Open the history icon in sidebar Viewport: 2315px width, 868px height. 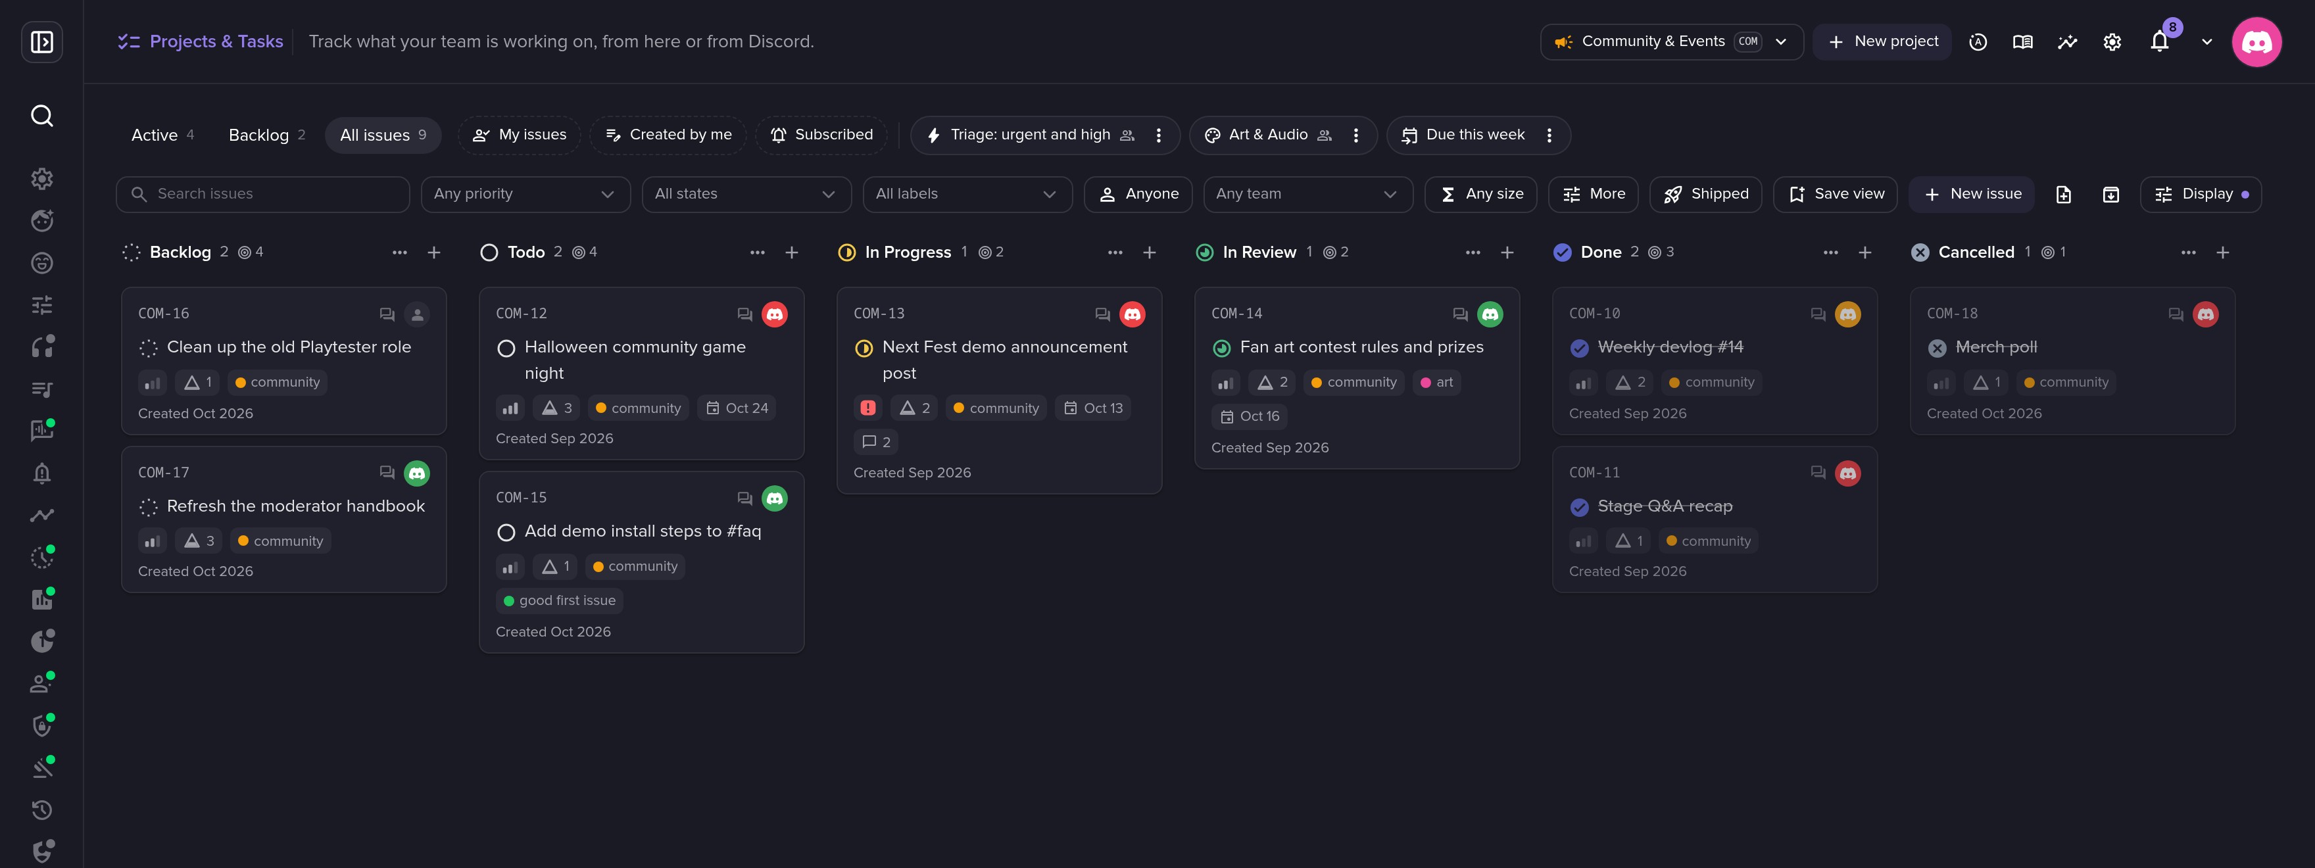[41, 809]
